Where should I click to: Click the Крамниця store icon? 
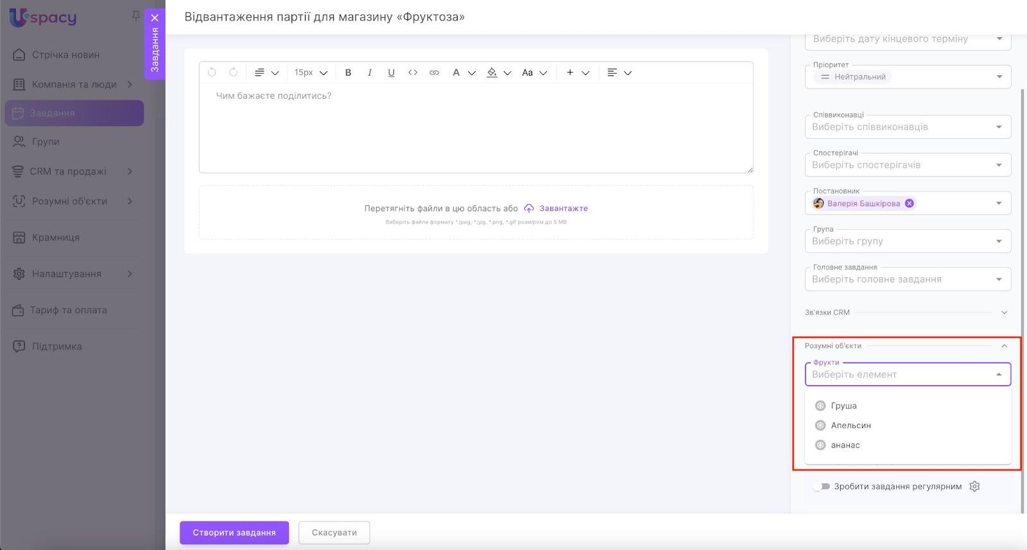[19, 237]
